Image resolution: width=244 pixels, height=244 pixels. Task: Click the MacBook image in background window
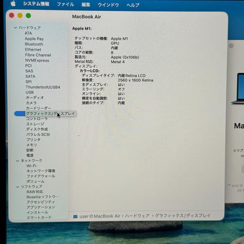click(238, 88)
